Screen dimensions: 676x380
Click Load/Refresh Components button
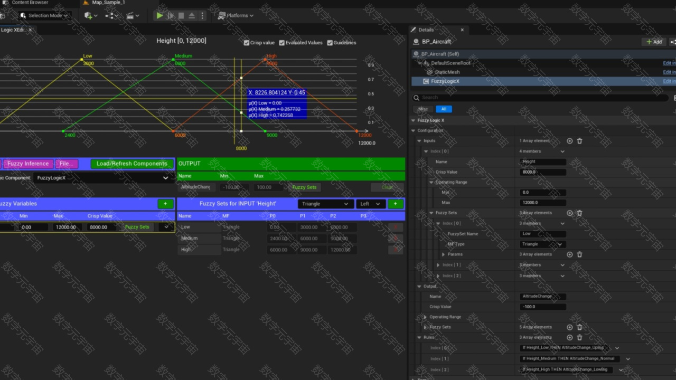(132, 164)
